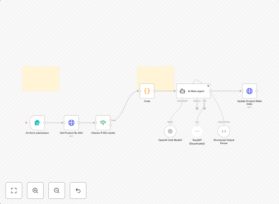The image size is (279, 204).
Task: Add a Memory sub-node via plus button
Action: [x=197, y=108]
